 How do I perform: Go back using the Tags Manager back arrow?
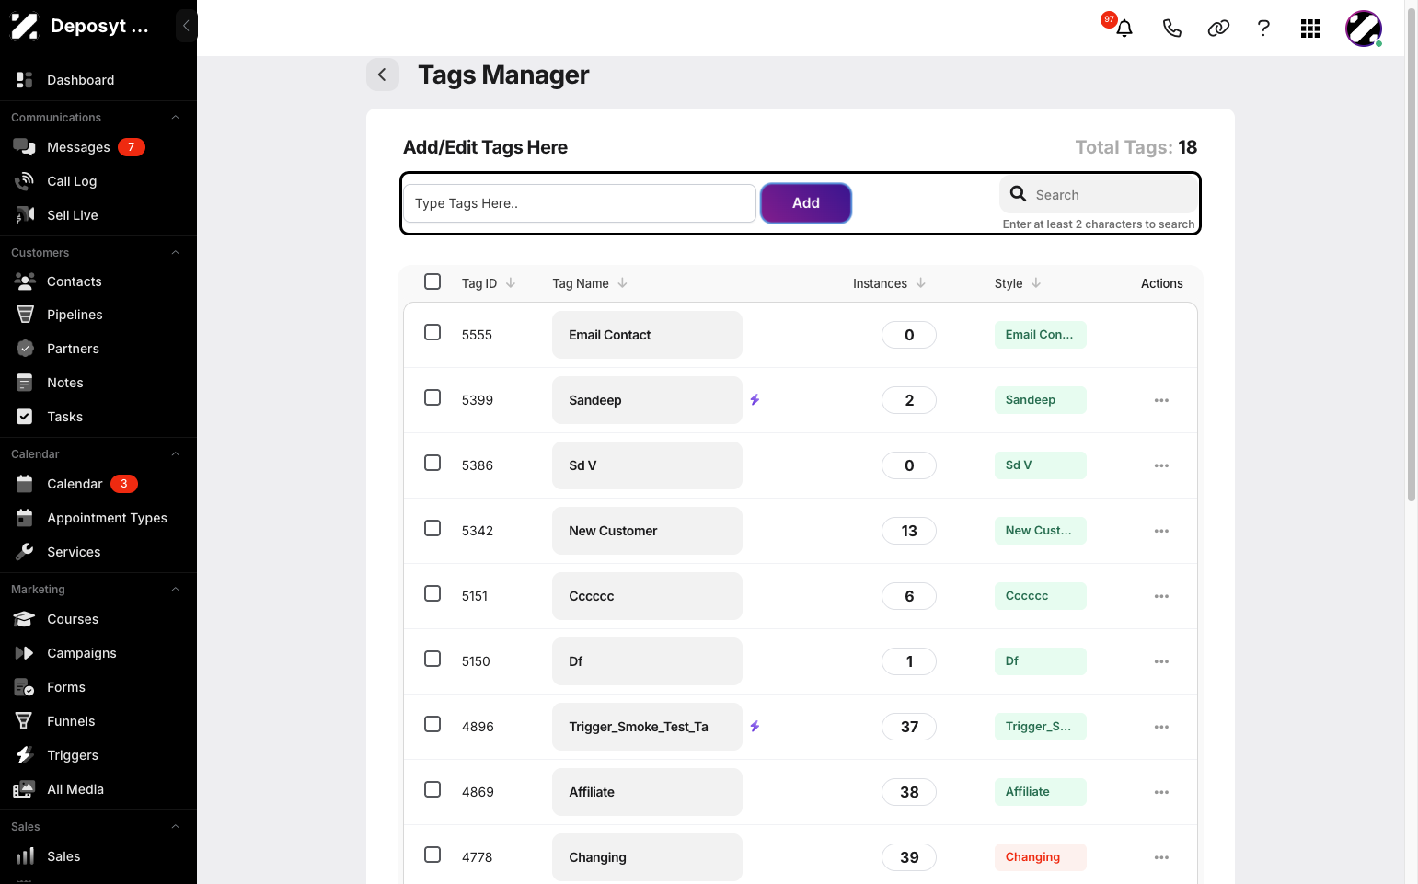pyautogui.click(x=382, y=75)
